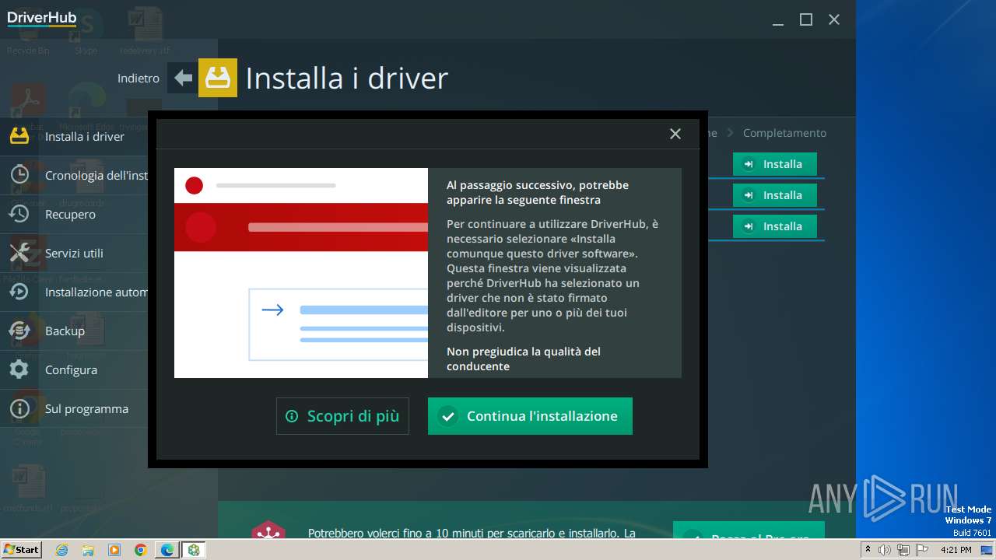
Task: Click the yellow Installa i driver header icon
Action: (x=218, y=78)
